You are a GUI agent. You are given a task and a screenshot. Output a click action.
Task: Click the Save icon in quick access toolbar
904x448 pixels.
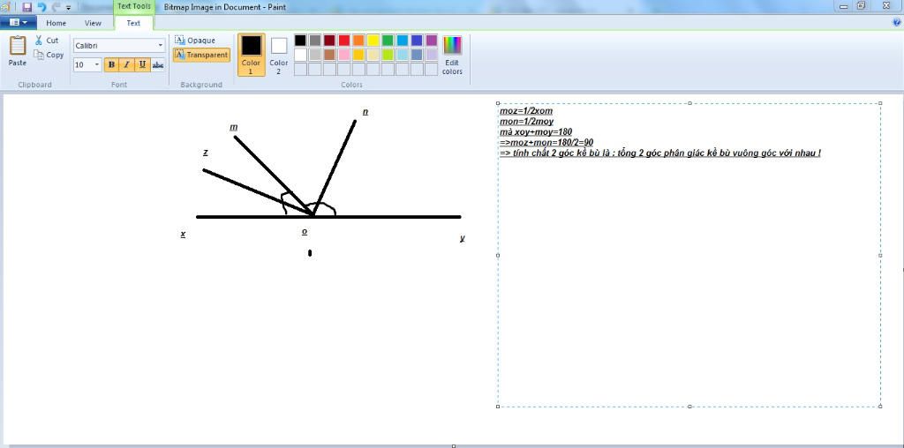[x=27, y=7]
